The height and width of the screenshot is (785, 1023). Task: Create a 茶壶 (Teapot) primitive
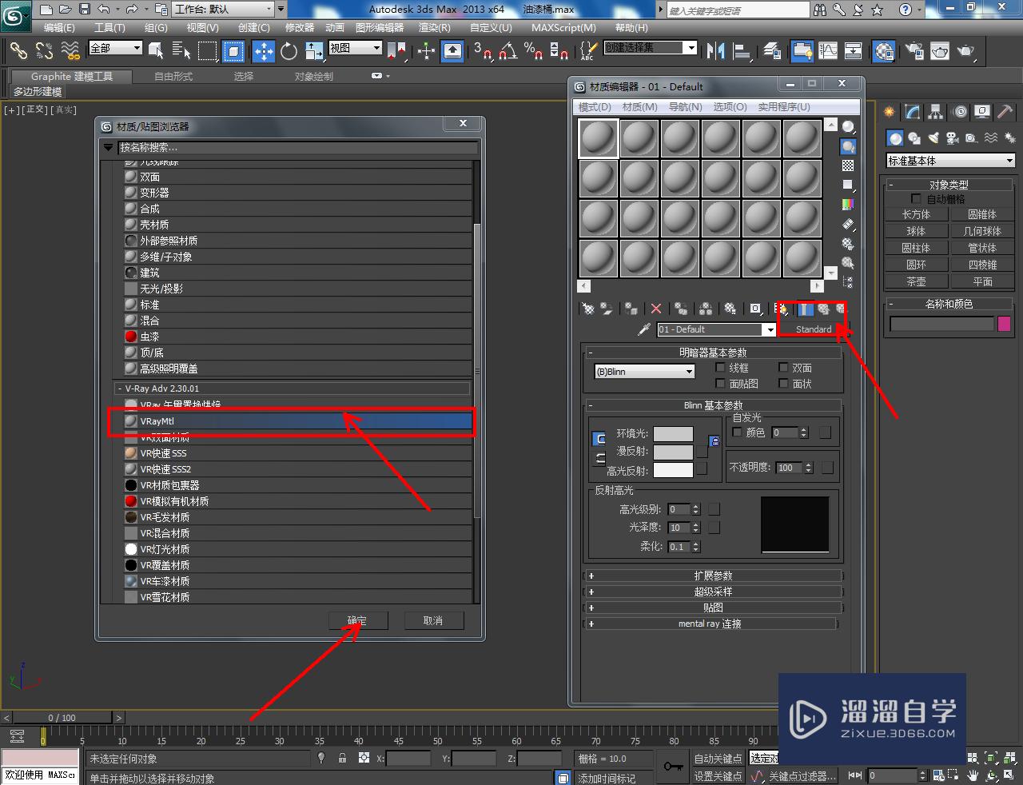tap(916, 281)
